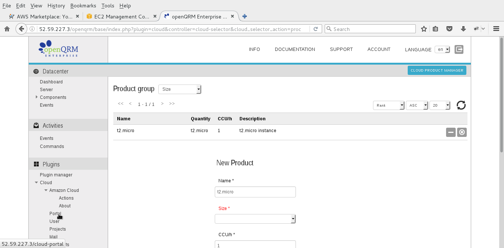Go to previous page of products
504x248 pixels.
[130, 104]
